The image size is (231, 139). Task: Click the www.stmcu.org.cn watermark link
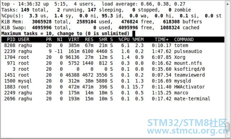[187, 131]
